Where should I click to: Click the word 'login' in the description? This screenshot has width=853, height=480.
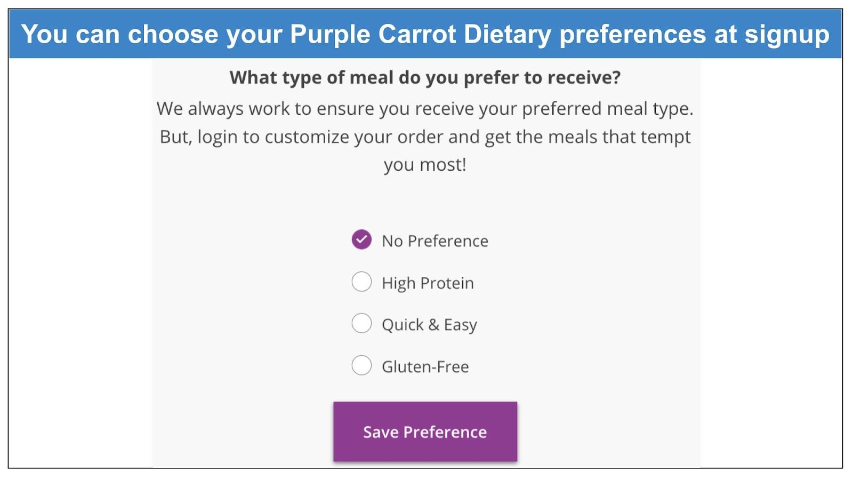(218, 138)
